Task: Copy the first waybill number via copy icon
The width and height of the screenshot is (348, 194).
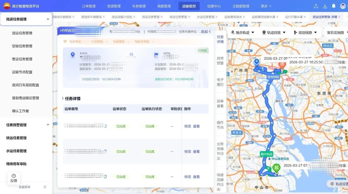Action: click(x=105, y=126)
